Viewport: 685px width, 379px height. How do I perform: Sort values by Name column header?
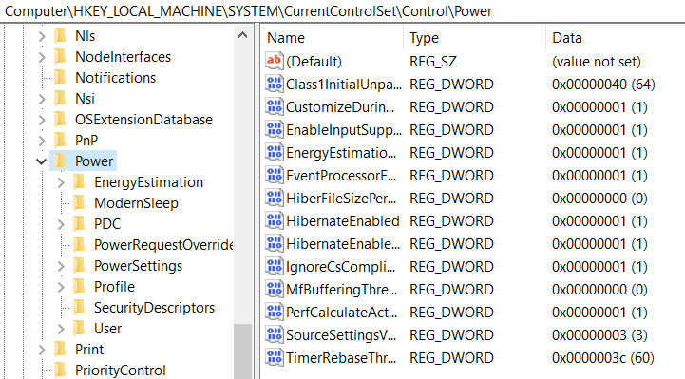pos(333,38)
